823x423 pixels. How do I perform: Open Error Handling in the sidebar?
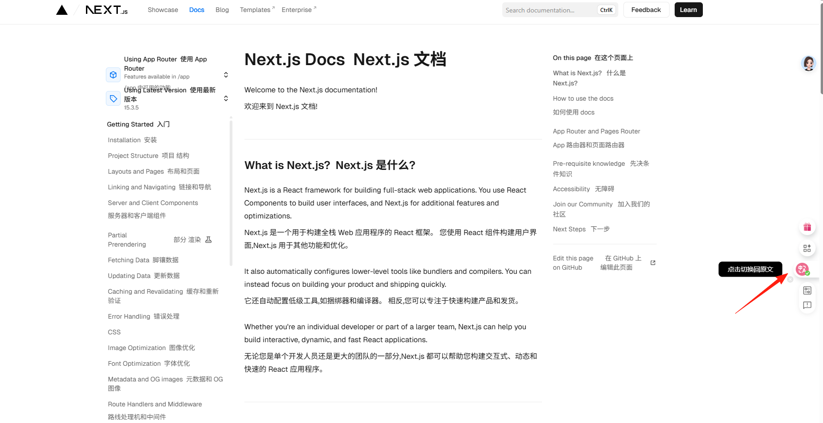[x=144, y=316]
